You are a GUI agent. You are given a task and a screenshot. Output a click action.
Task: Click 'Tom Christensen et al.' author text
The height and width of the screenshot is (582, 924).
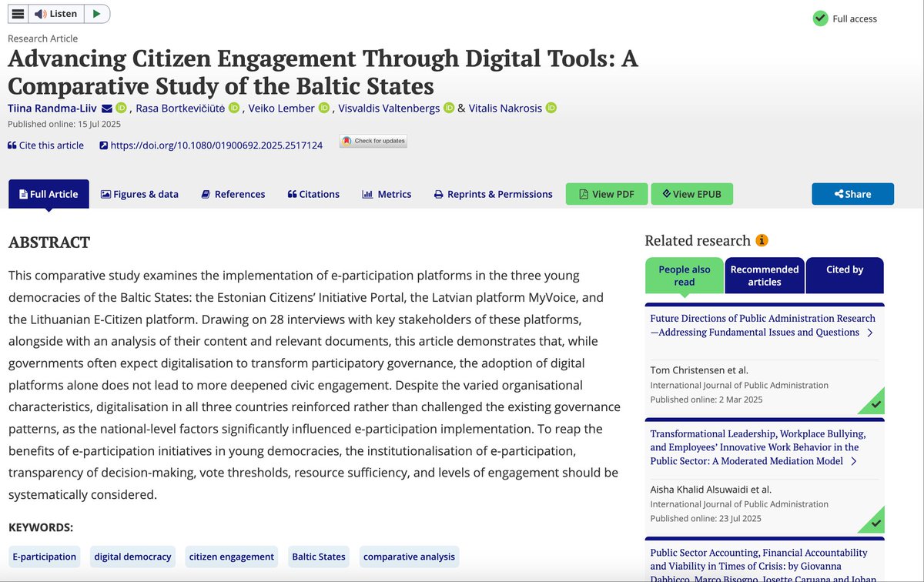click(700, 371)
